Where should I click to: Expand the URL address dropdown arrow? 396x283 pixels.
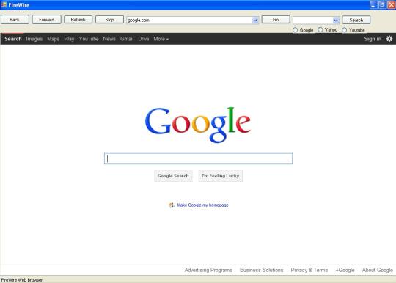255,21
